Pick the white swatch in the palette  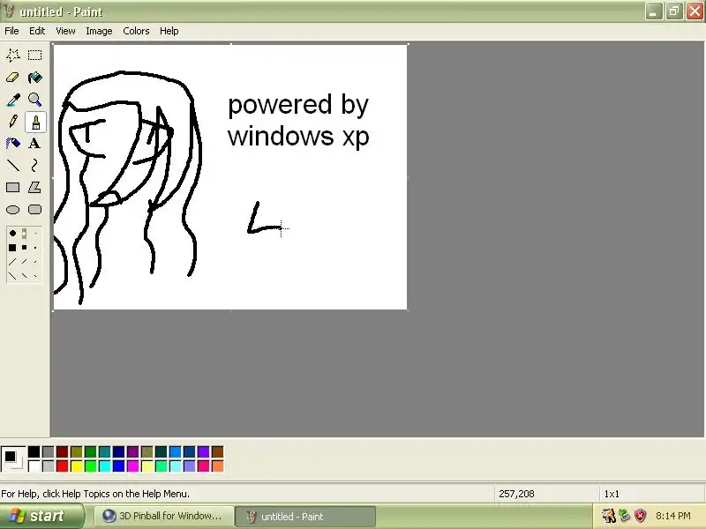click(x=34, y=466)
